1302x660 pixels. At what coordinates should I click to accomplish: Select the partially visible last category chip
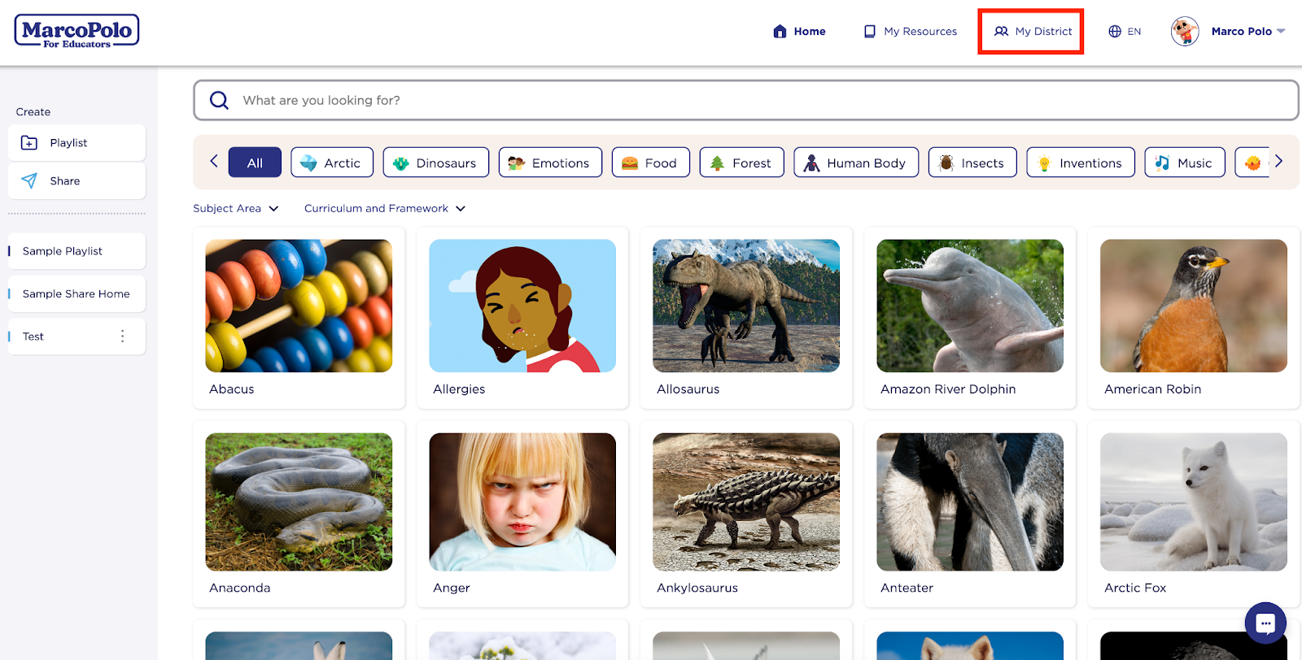point(1252,162)
